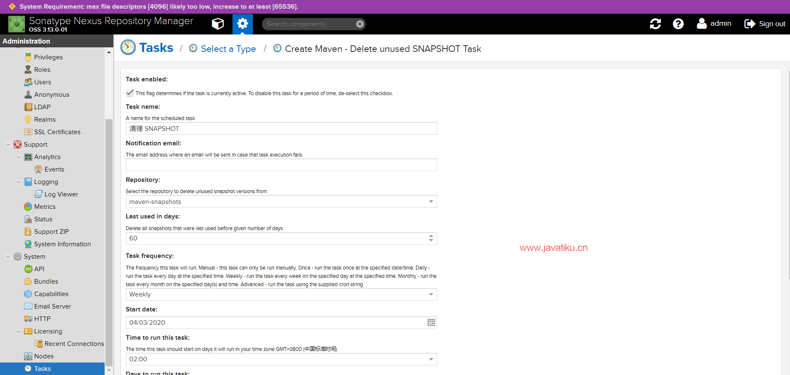Open Nodes in the sidebar
790x375 pixels.
pyautogui.click(x=44, y=356)
